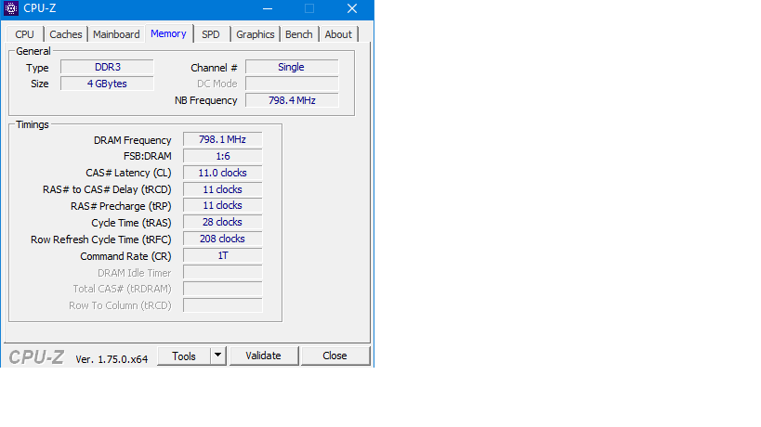The image size is (761, 427).
Task: Click the empty DC Mode field
Action: [292, 84]
